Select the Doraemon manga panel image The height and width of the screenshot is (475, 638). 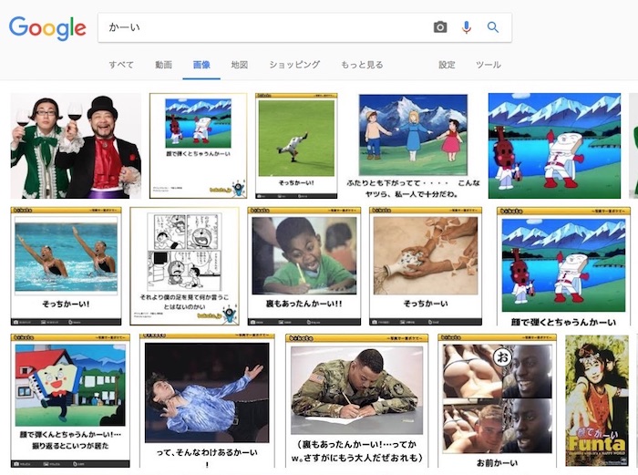pyautogui.click(x=184, y=265)
